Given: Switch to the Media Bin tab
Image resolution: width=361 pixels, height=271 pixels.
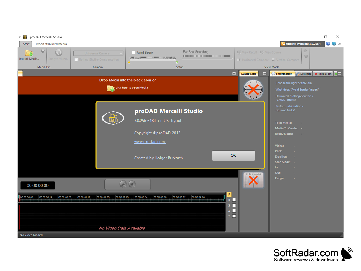Looking at the screenshot, I should 323,74.
